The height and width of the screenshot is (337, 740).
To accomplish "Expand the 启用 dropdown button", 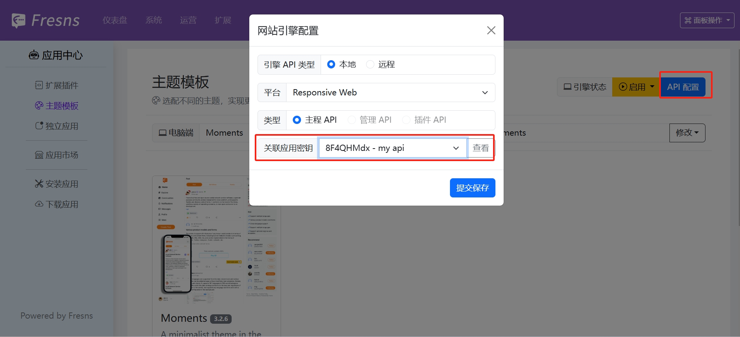I will tap(637, 87).
